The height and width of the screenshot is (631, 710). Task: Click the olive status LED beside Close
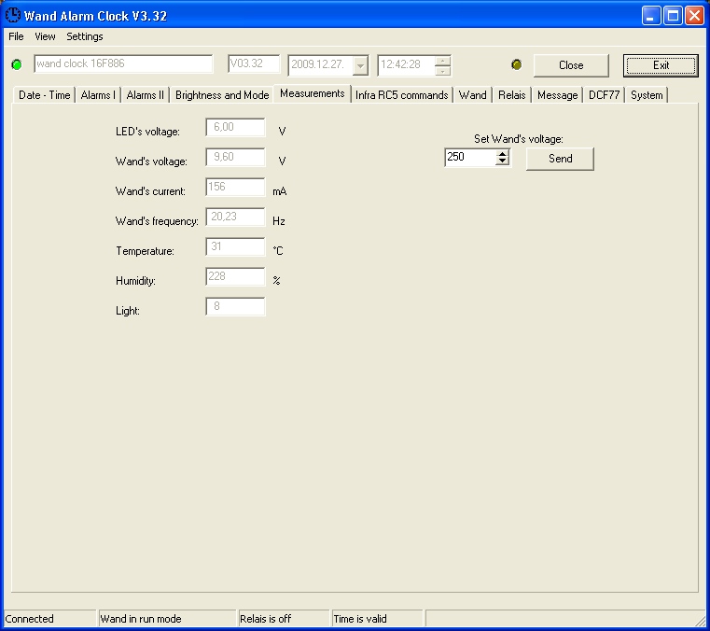click(x=516, y=64)
